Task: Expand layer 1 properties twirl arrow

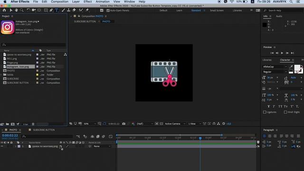Action: (x=16, y=146)
